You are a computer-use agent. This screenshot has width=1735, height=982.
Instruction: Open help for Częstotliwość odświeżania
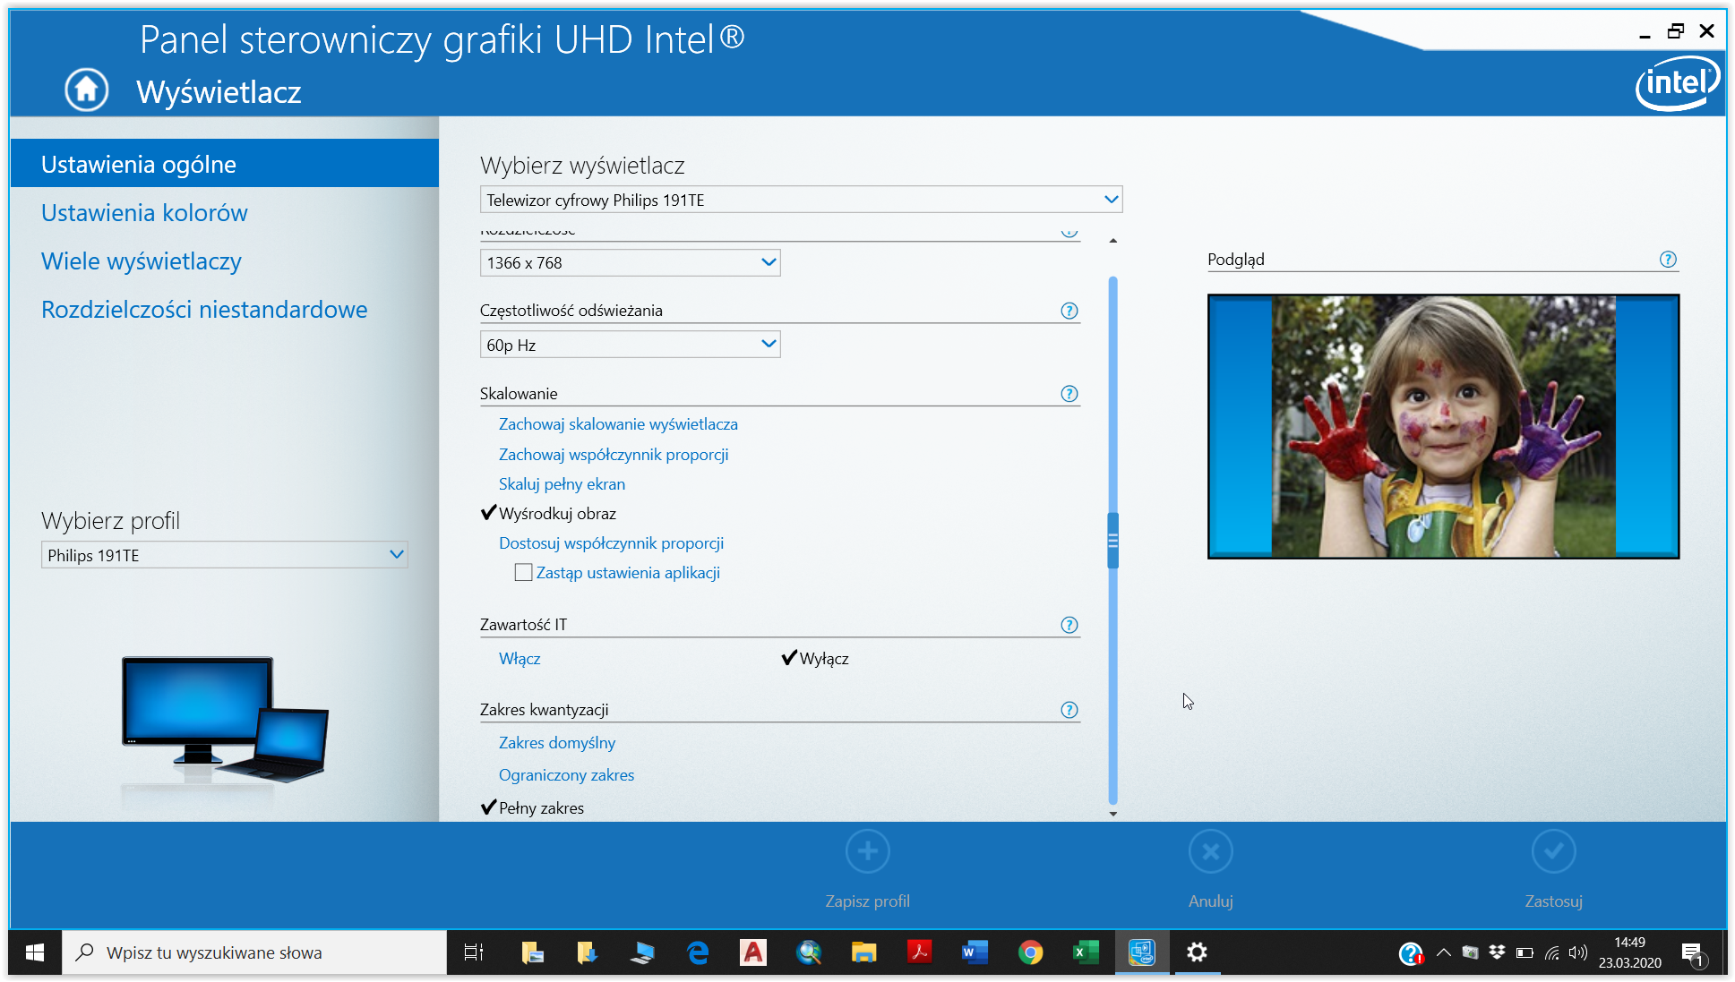pyautogui.click(x=1069, y=311)
